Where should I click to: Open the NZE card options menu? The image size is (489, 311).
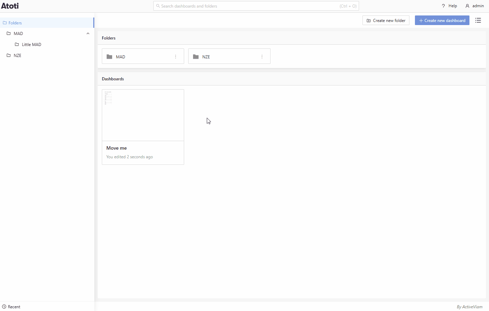click(x=262, y=56)
